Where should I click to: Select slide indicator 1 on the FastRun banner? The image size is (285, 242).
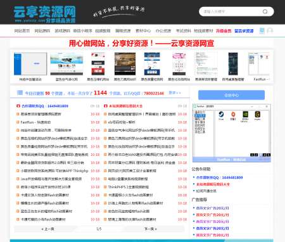(252, 155)
